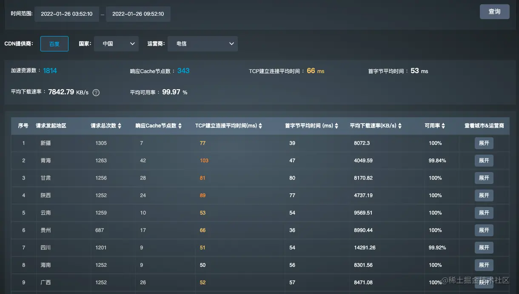Select the 贵州 region cell

click(x=46, y=230)
